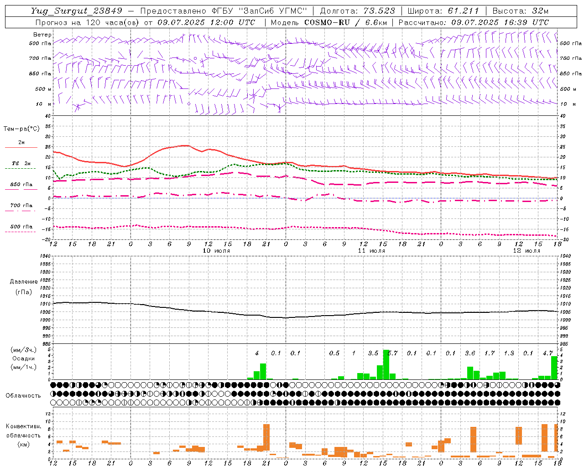Click the calculated time Рассчитано: 09.07.2025 16:39 UTC
The height and width of the screenshot is (467, 584).
tap(474, 22)
